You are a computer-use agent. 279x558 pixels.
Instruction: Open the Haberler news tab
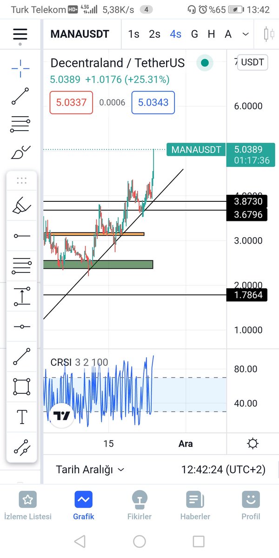(195, 506)
